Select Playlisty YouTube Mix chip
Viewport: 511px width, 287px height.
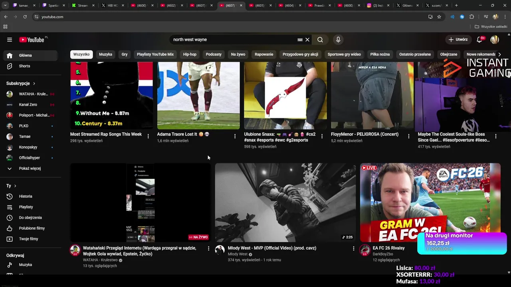[x=155, y=54]
